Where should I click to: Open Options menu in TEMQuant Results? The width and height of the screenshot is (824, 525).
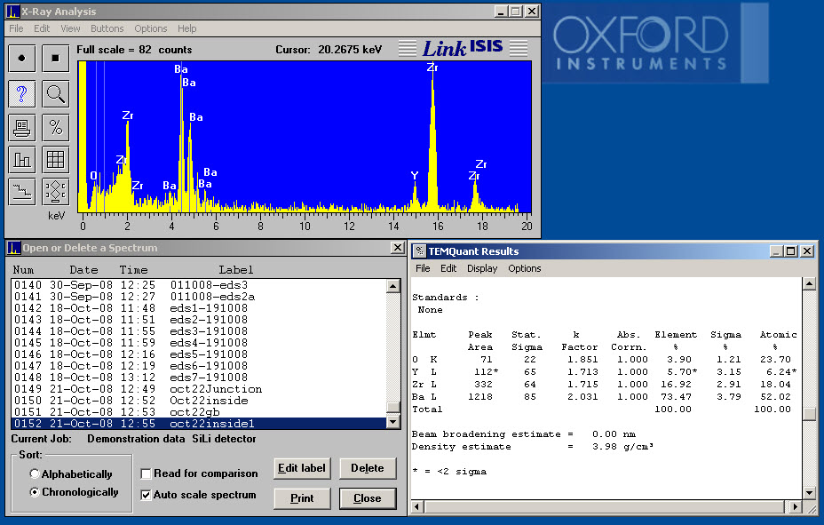(524, 268)
